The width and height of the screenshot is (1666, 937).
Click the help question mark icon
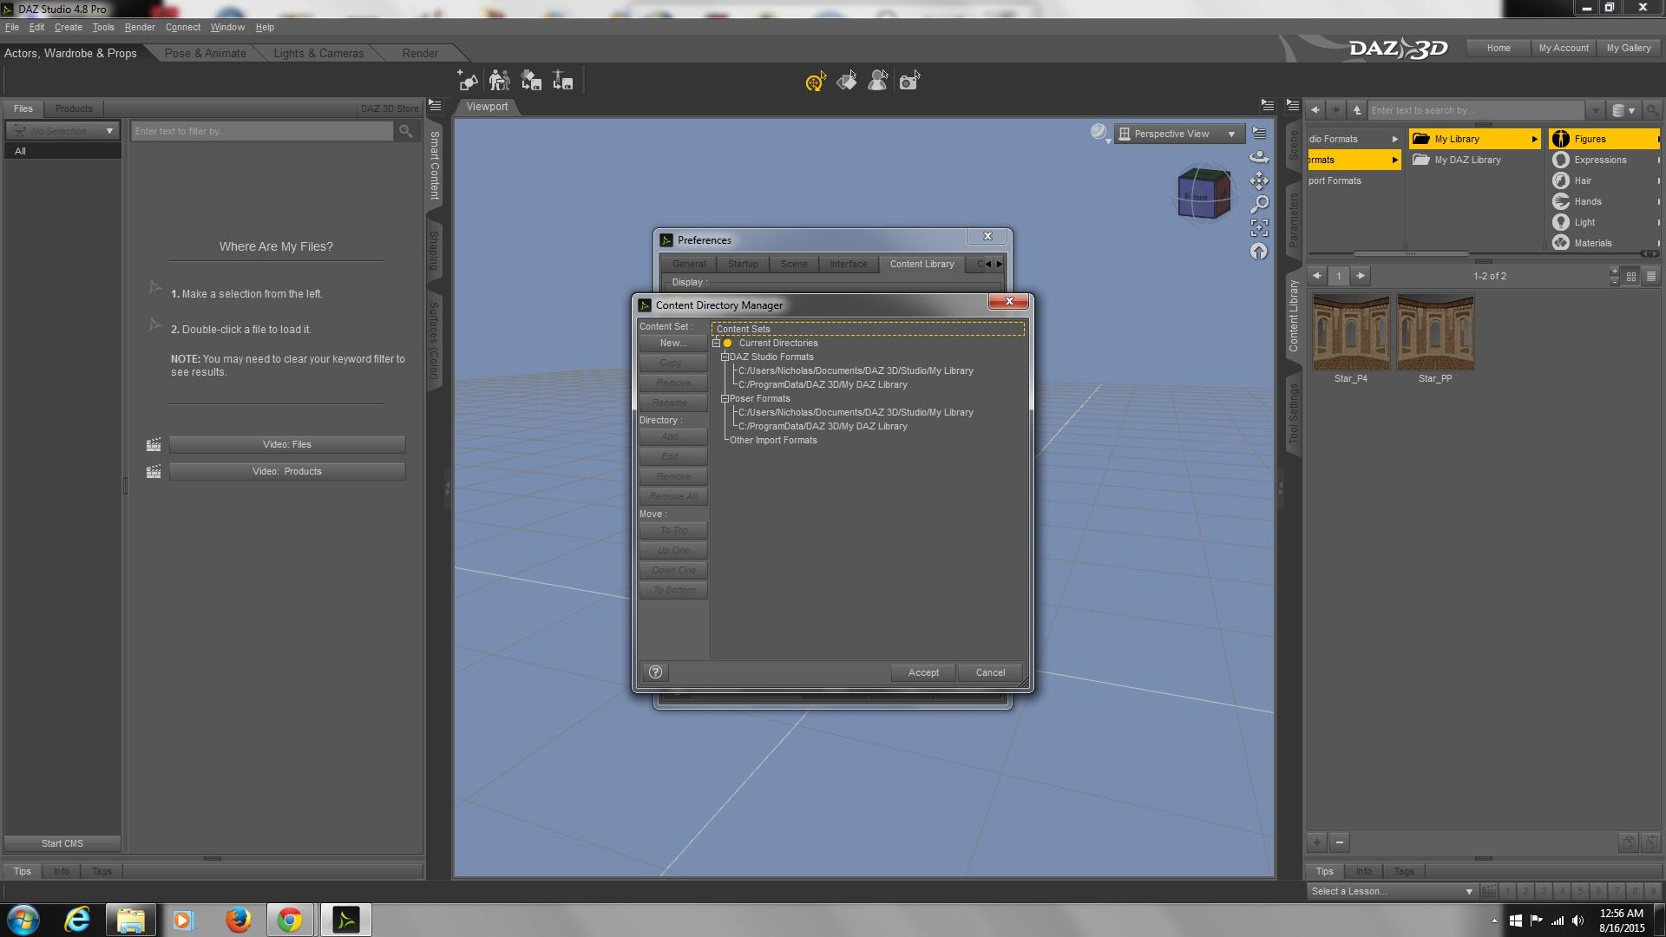point(656,672)
